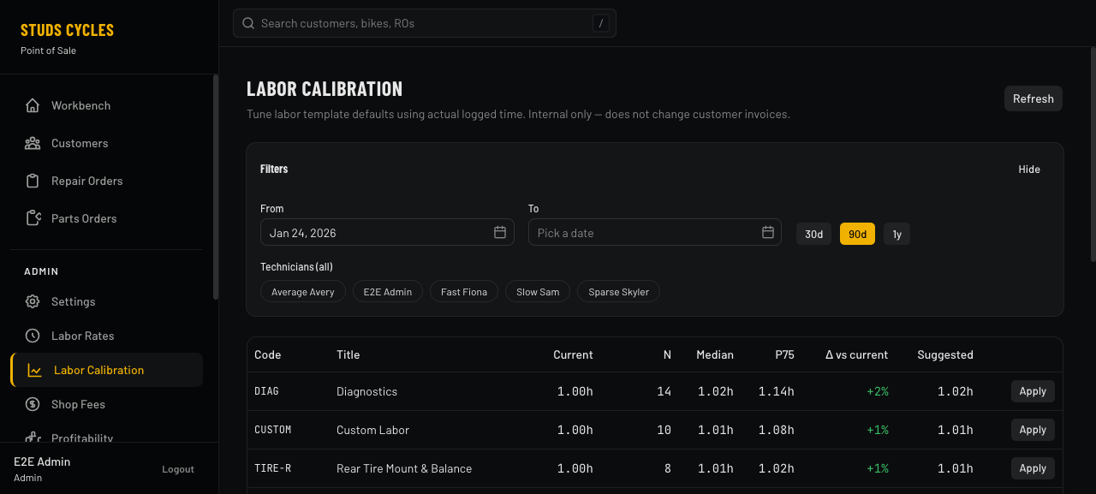Click the DIAG code cell
Screen dimensions: 1096x494
[266, 391]
